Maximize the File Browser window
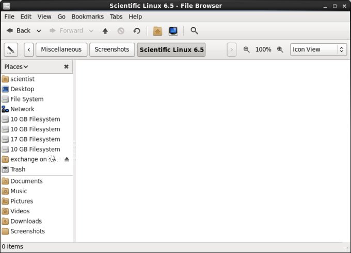The height and width of the screenshot is (253, 351). [x=334, y=6]
